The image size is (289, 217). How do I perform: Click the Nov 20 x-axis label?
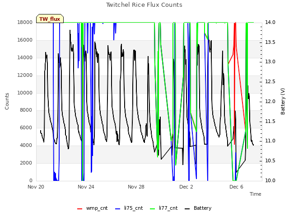click(36, 187)
